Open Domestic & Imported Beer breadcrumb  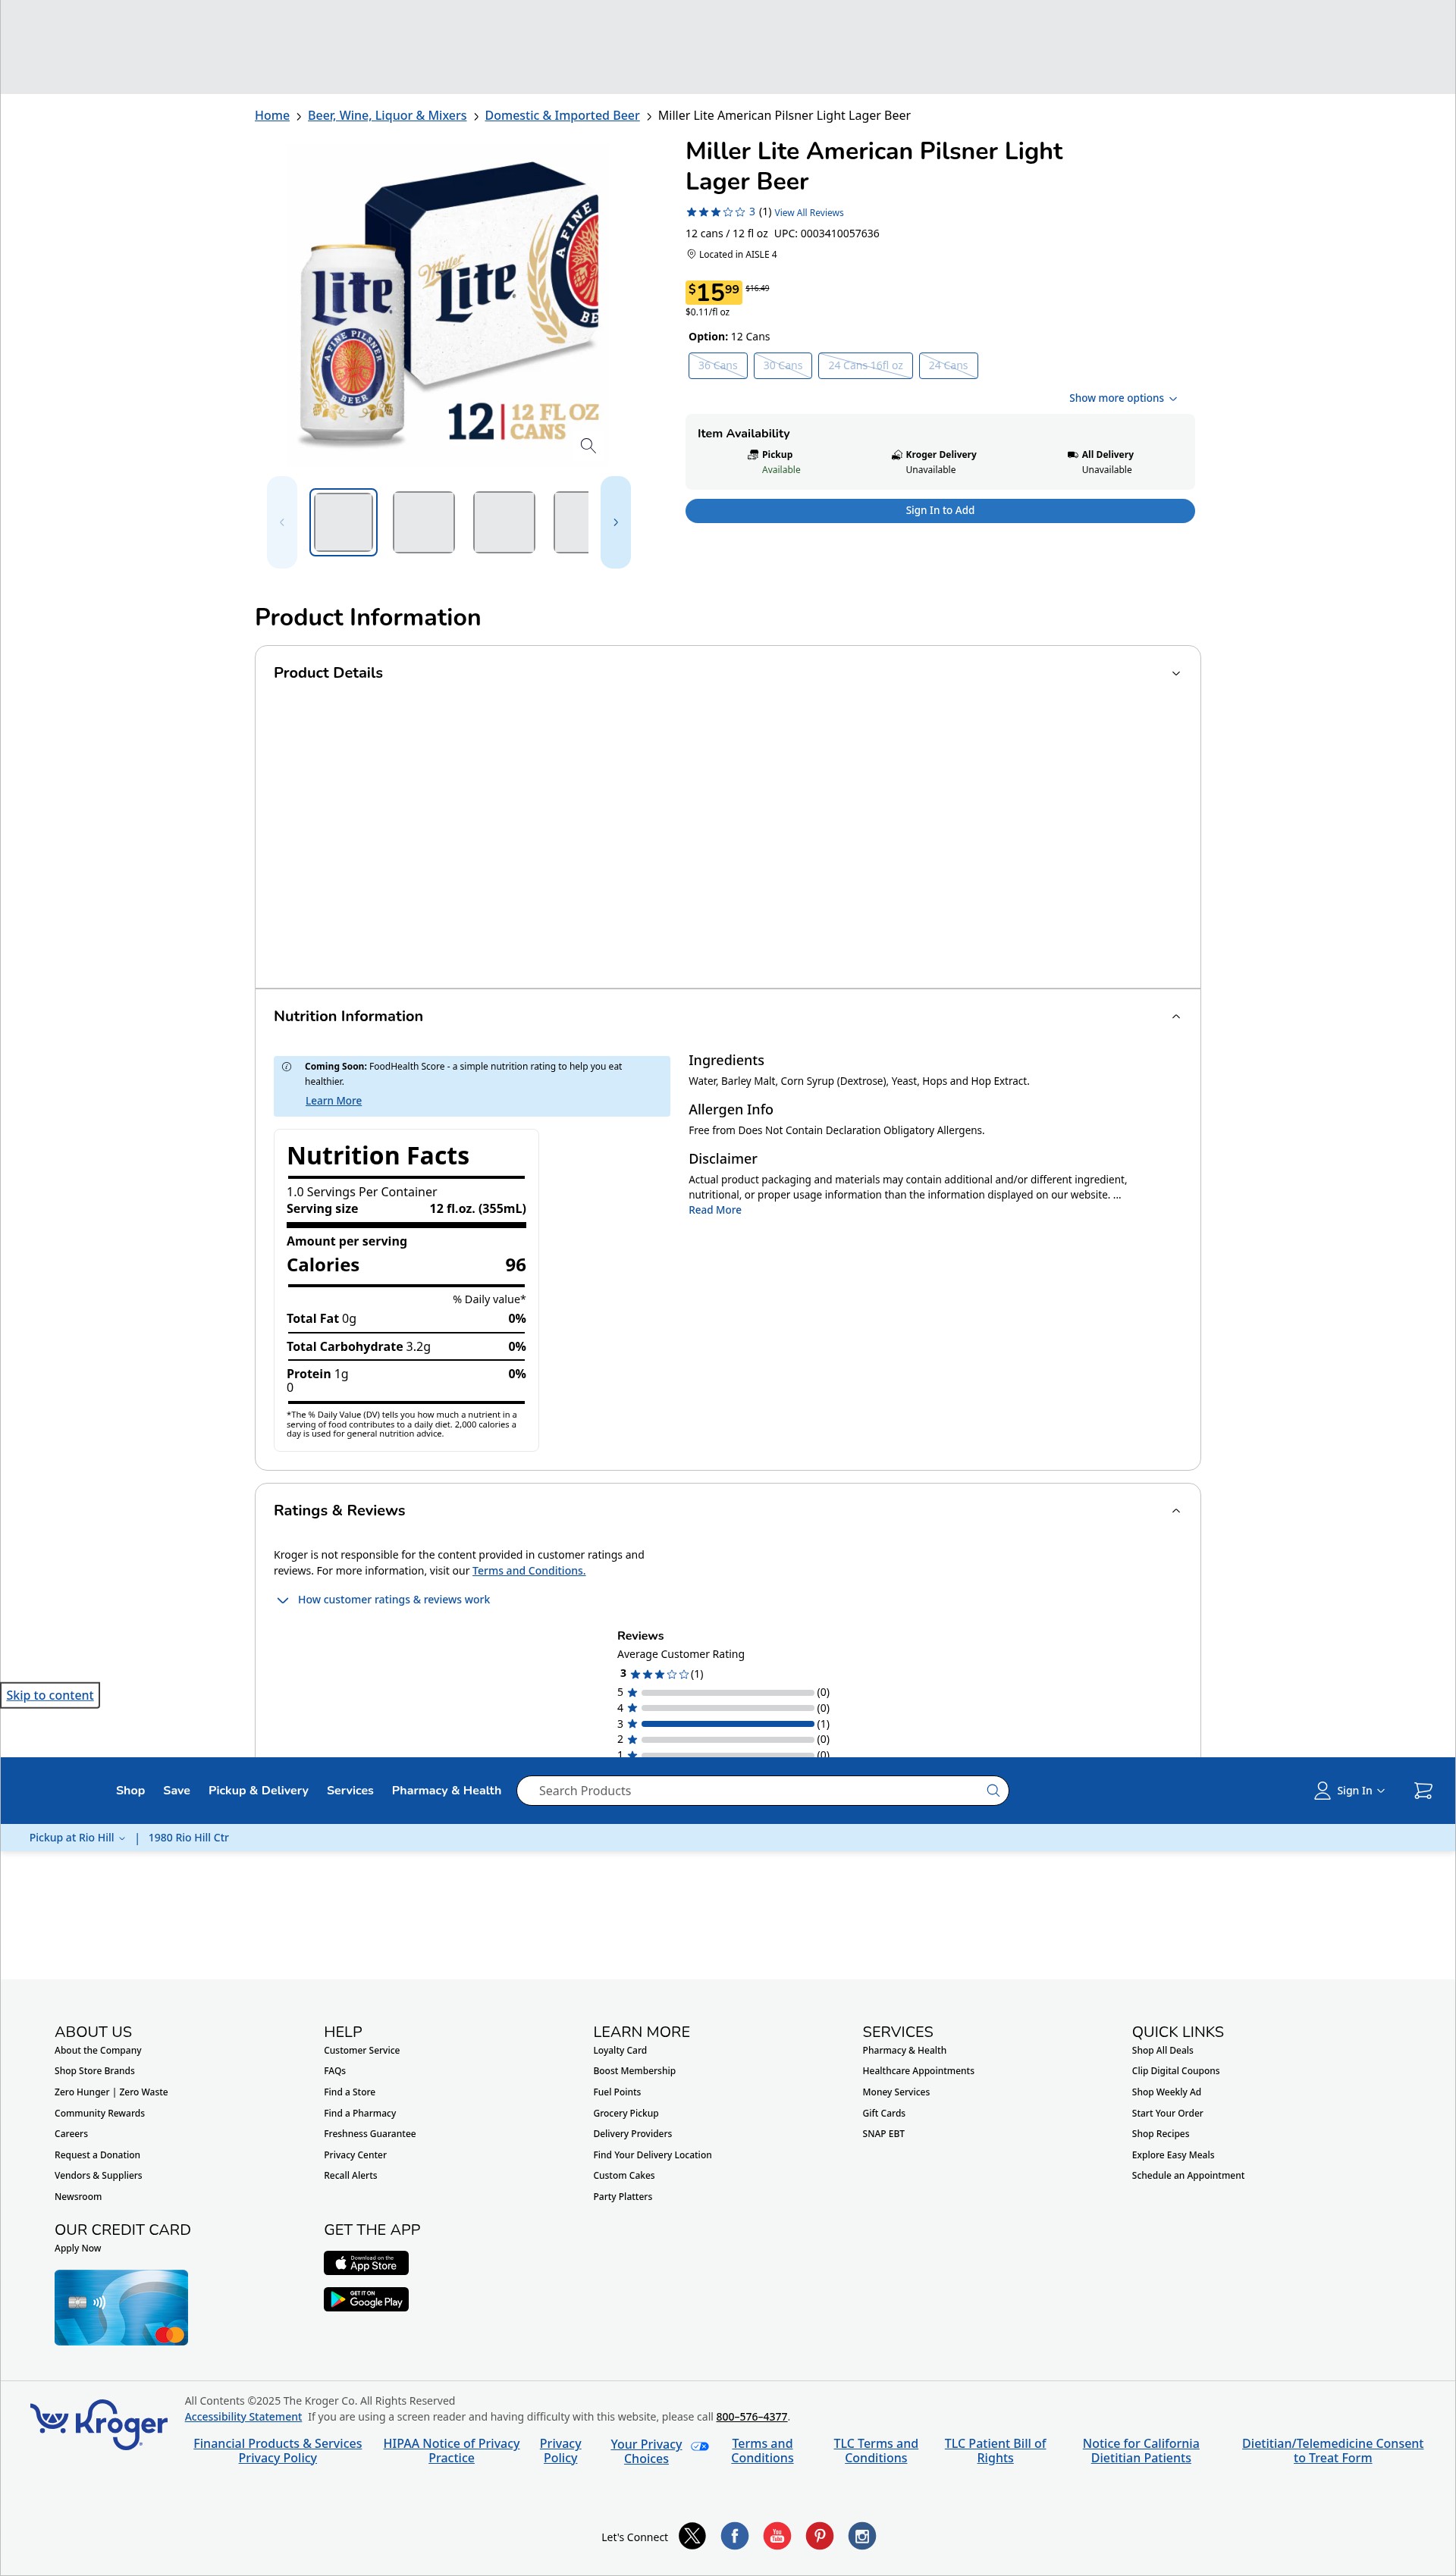562,116
